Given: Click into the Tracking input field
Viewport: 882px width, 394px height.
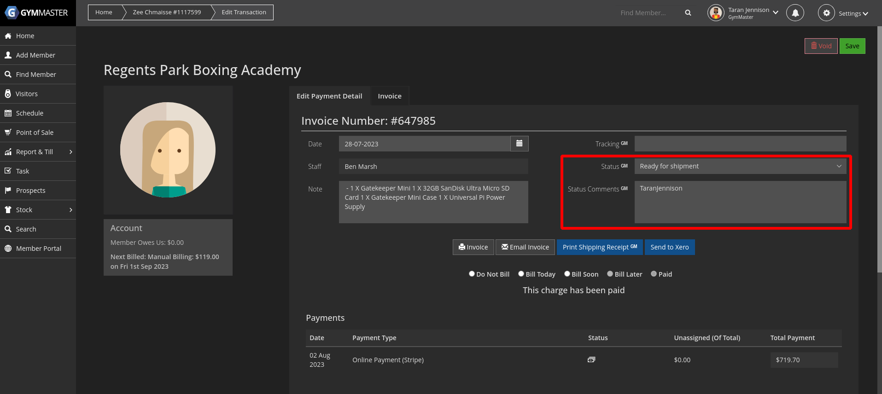Looking at the screenshot, I should (x=740, y=144).
